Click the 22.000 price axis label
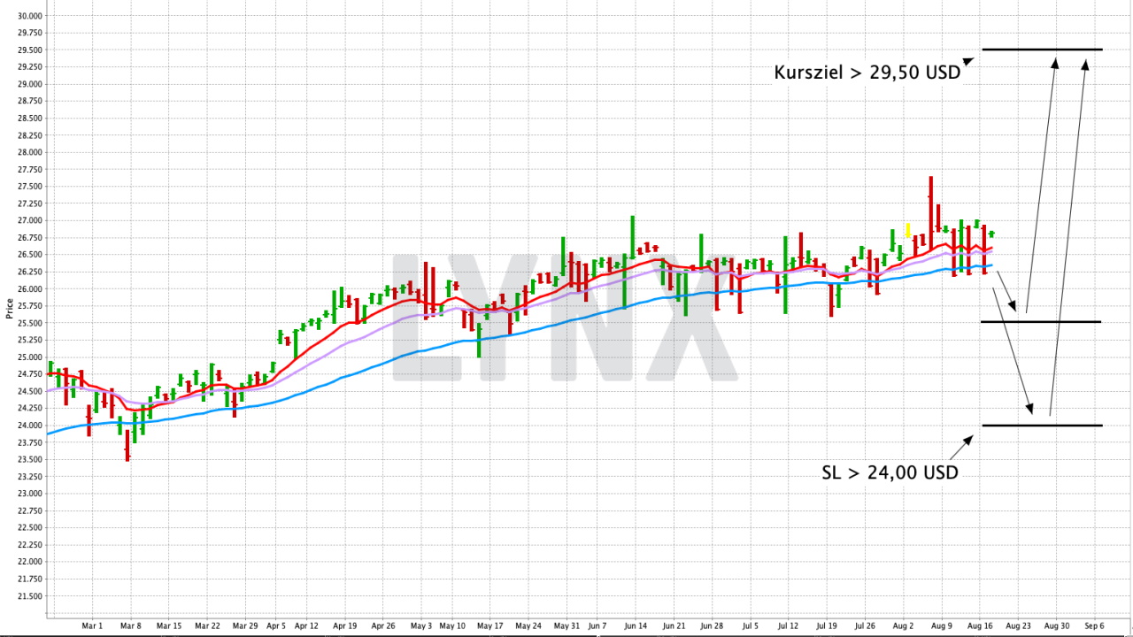This screenshot has height=637, width=1133. pos(29,562)
